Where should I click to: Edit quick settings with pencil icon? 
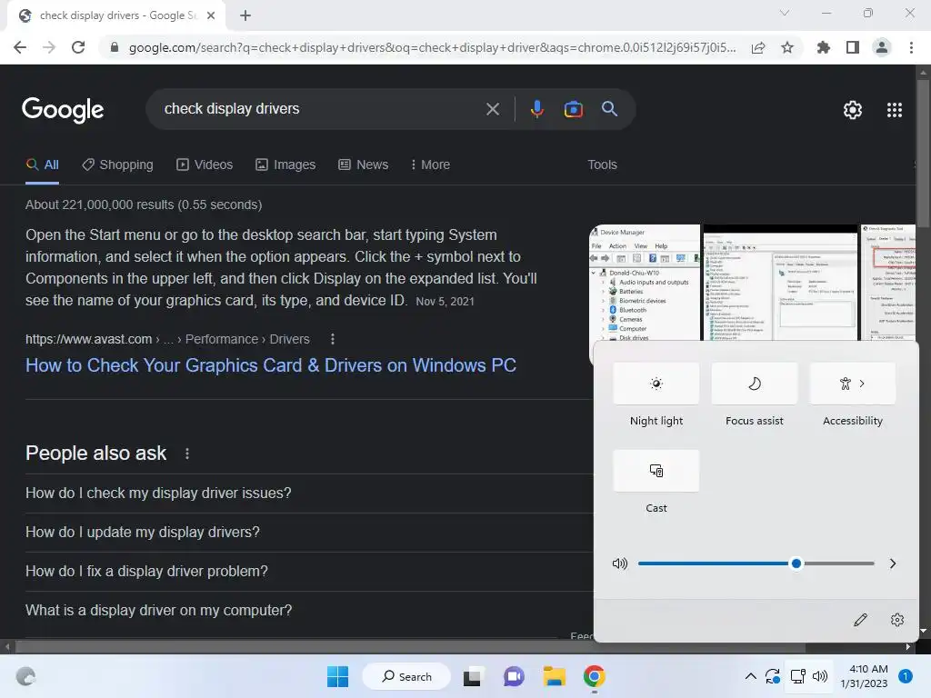[860, 620]
